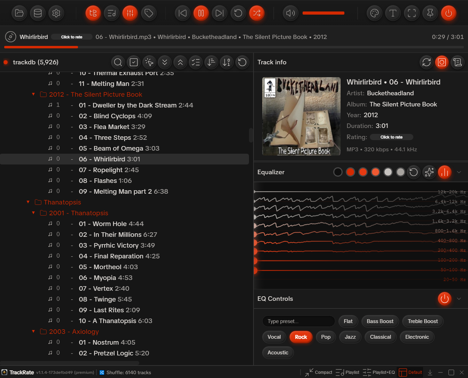Open the theme palette icon
Viewport: 468px width, 378px height.
coord(374,13)
